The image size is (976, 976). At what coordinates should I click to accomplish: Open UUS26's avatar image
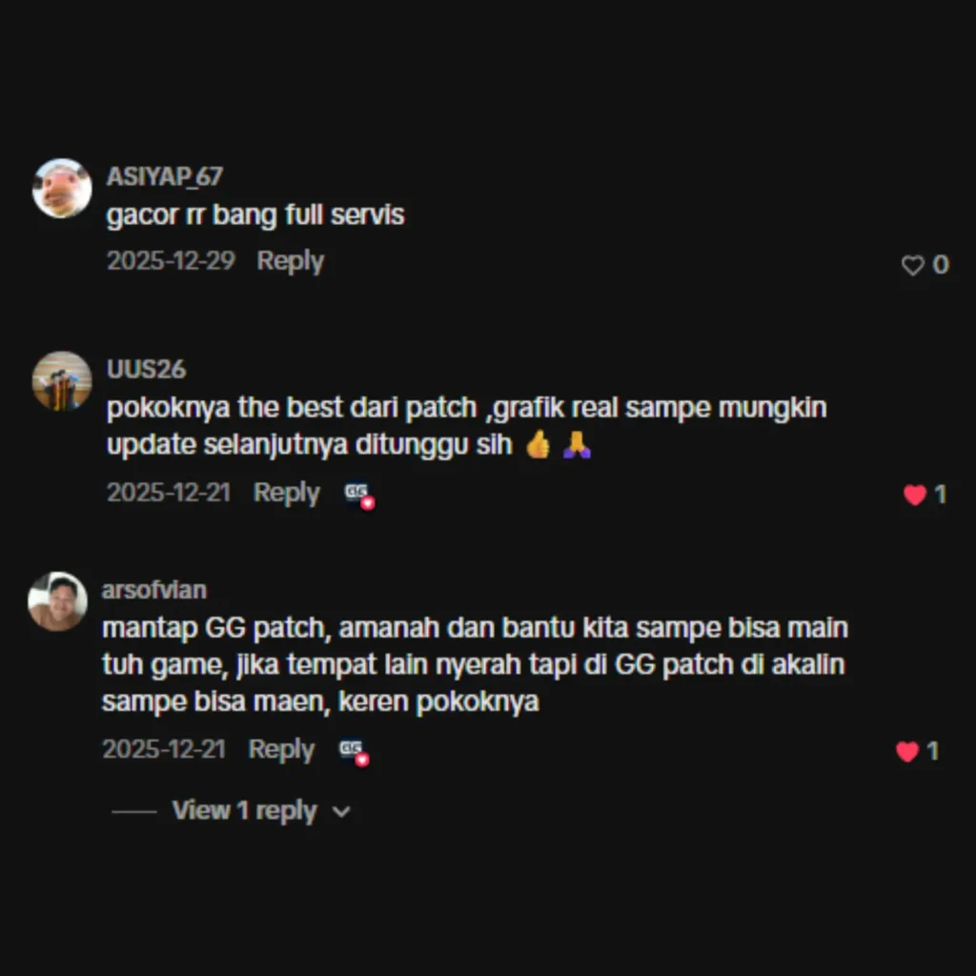click(62, 381)
